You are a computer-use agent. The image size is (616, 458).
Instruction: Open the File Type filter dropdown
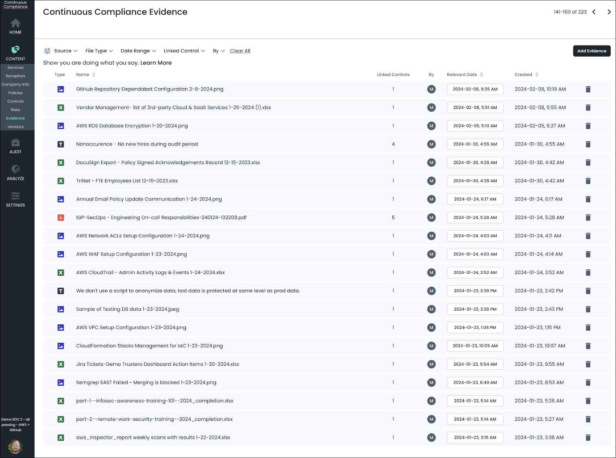pyautogui.click(x=99, y=51)
